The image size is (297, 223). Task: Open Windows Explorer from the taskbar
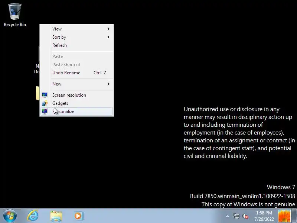tap(56, 216)
